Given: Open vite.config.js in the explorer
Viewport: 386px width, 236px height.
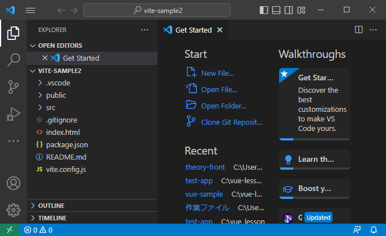Looking at the screenshot, I should click(x=92, y=169).
